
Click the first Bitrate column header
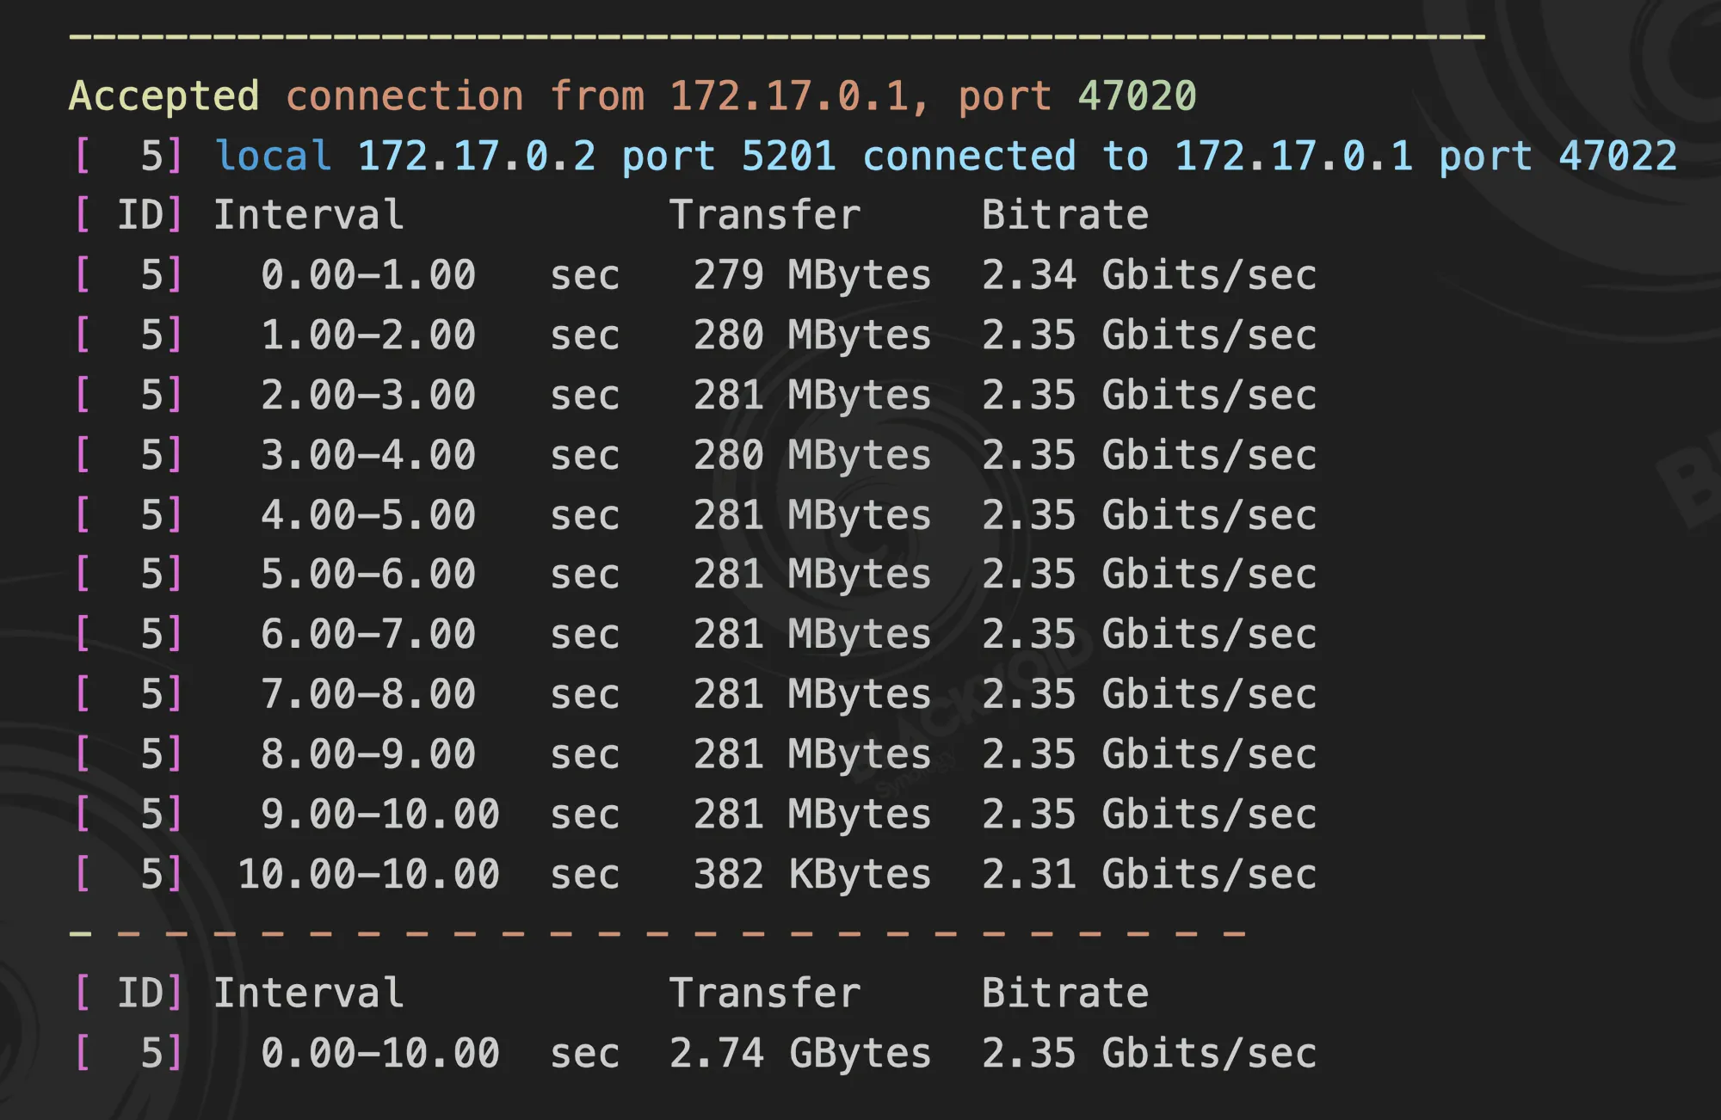pos(1065,214)
